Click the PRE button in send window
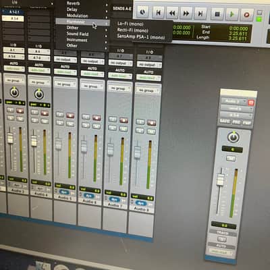Image resolution: width=270 pixels, height=270 pixels. pyautogui.click(x=236, y=122)
